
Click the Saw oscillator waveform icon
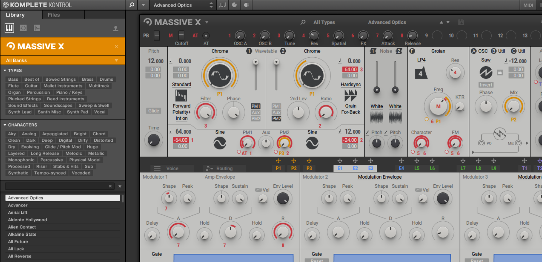point(486,72)
